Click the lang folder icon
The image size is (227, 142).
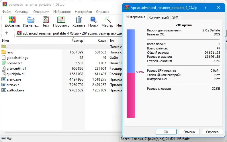(4, 52)
